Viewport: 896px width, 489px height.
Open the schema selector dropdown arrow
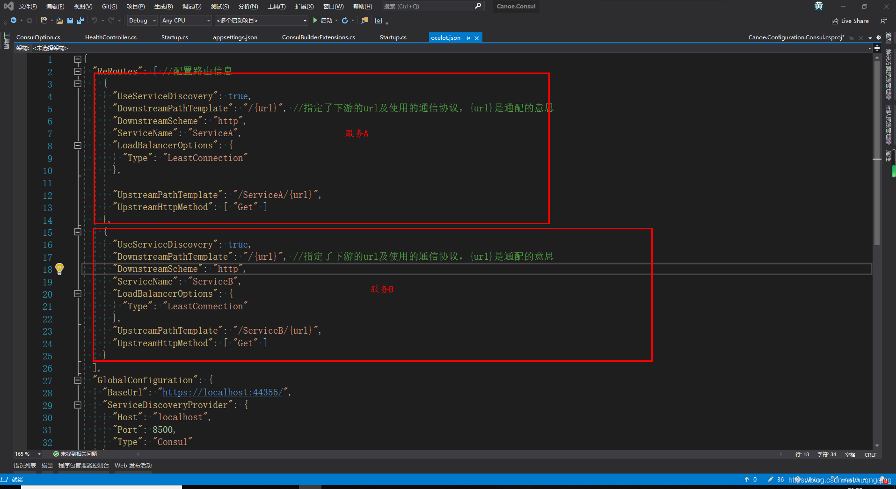click(x=870, y=48)
